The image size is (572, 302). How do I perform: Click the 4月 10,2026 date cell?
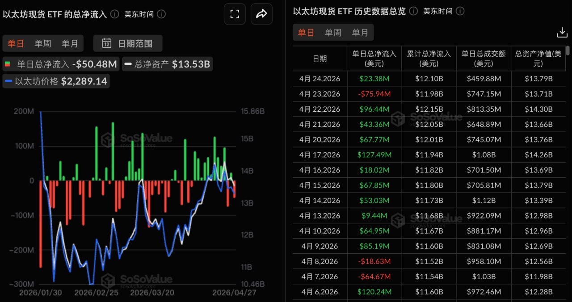pyautogui.click(x=320, y=231)
